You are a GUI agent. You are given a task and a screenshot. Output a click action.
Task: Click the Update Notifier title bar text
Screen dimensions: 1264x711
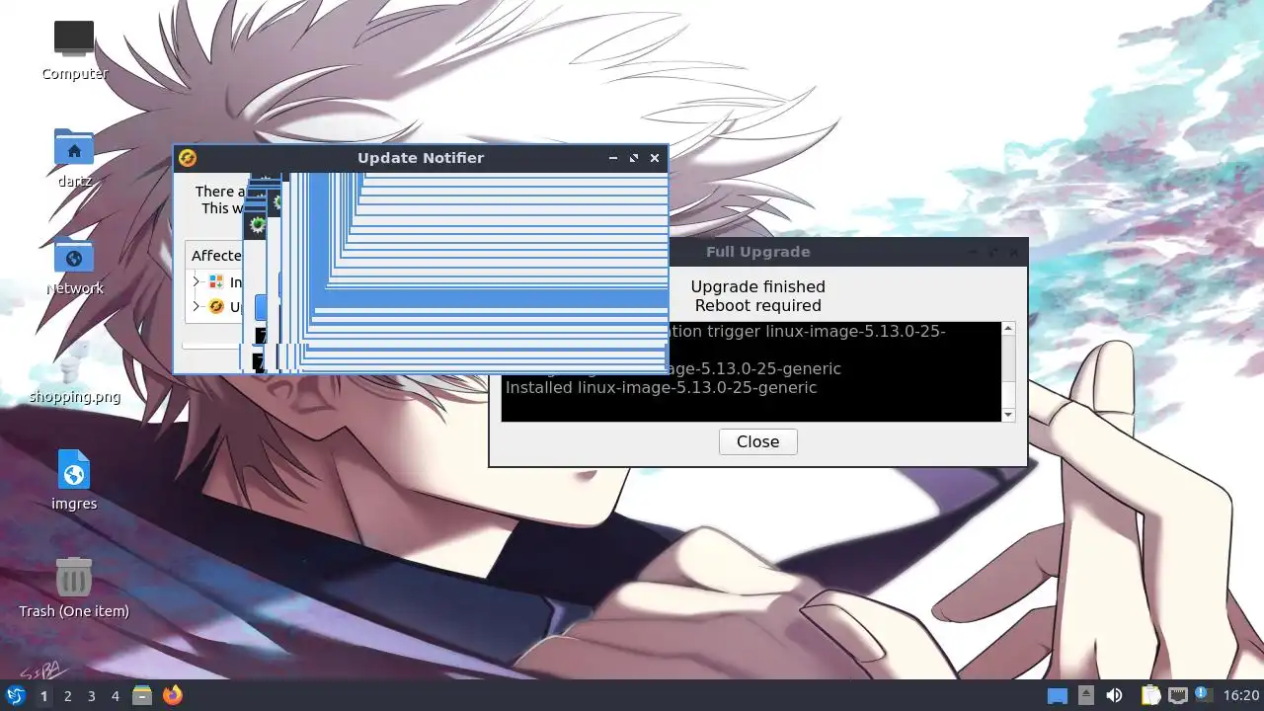pyautogui.click(x=421, y=158)
